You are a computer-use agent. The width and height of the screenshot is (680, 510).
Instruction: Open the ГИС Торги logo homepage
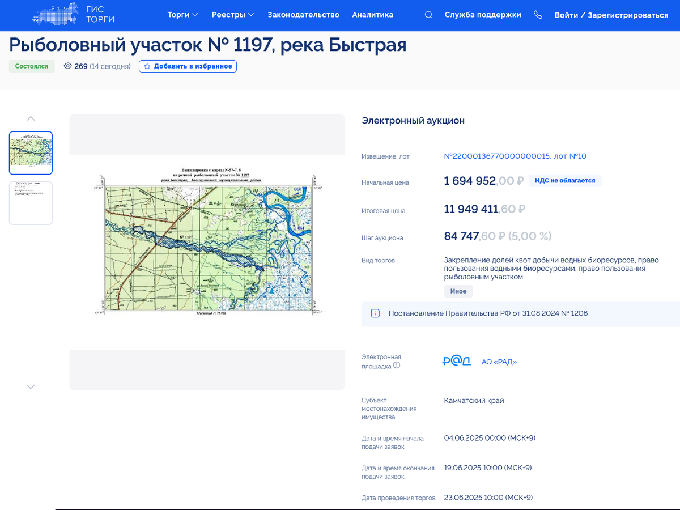[x=73, y=15]
